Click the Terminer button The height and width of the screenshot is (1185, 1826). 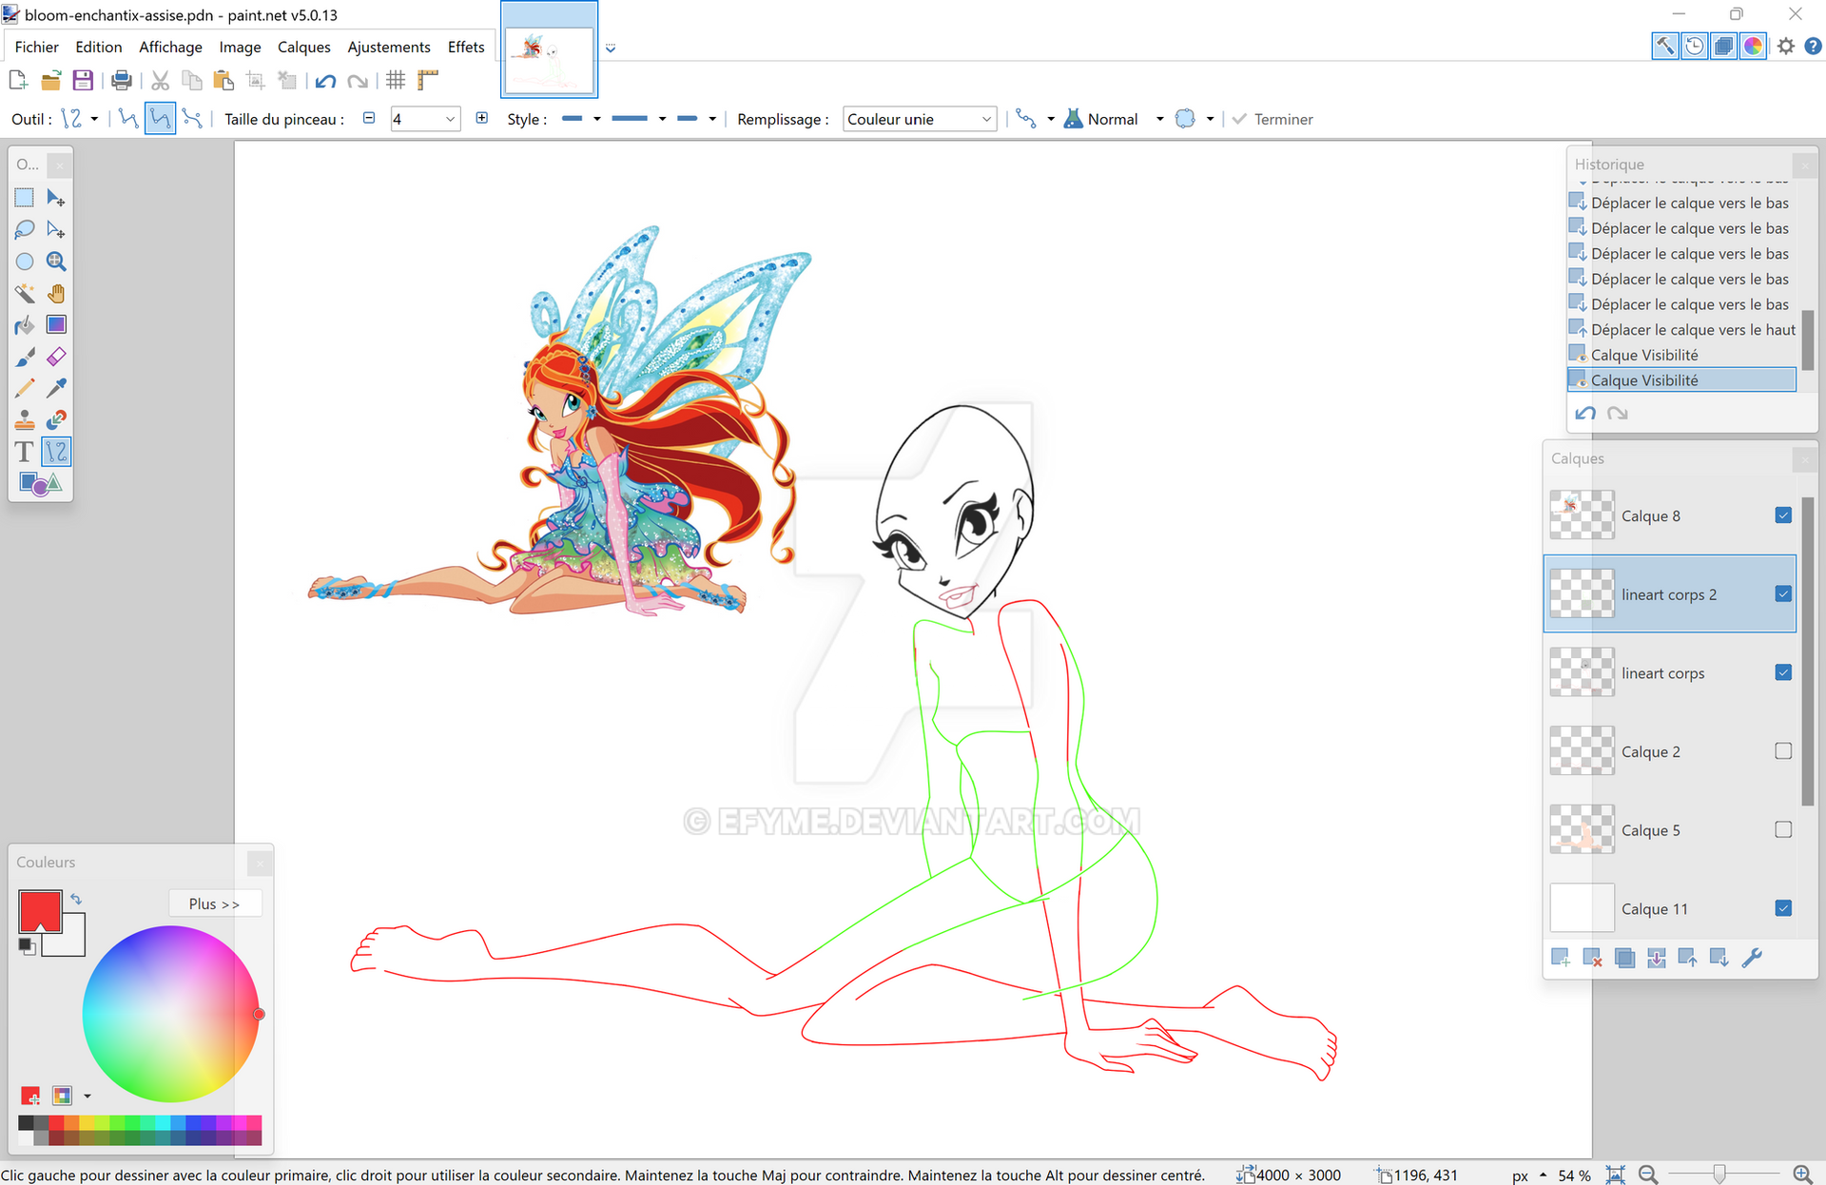1272,119
